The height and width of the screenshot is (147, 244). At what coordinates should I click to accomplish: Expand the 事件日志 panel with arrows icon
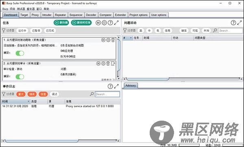pos(116,86)
